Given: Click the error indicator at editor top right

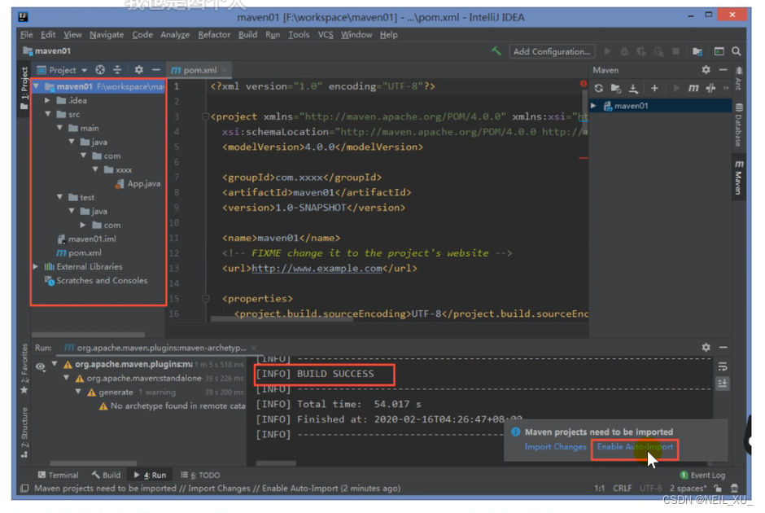Looking at the screenshot, I should (584, 84).
